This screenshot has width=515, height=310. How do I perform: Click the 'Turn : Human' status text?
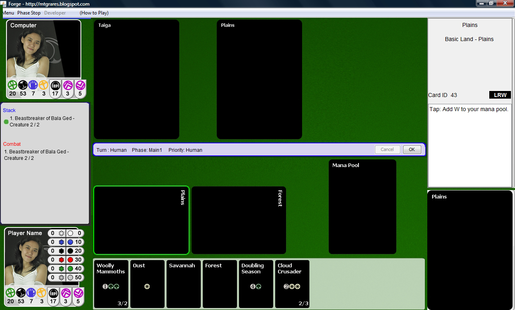pyautogui.click(x=111, y=150)
